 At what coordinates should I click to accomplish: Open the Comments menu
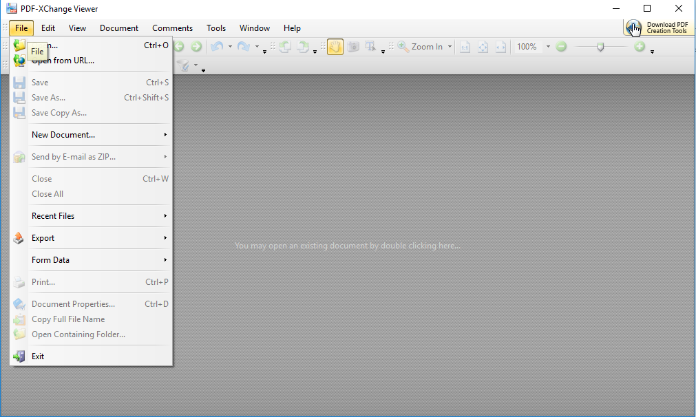172,28
